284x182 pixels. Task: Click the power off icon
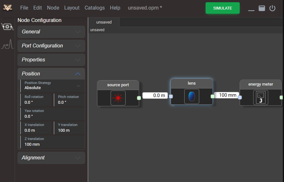[272, 8]
